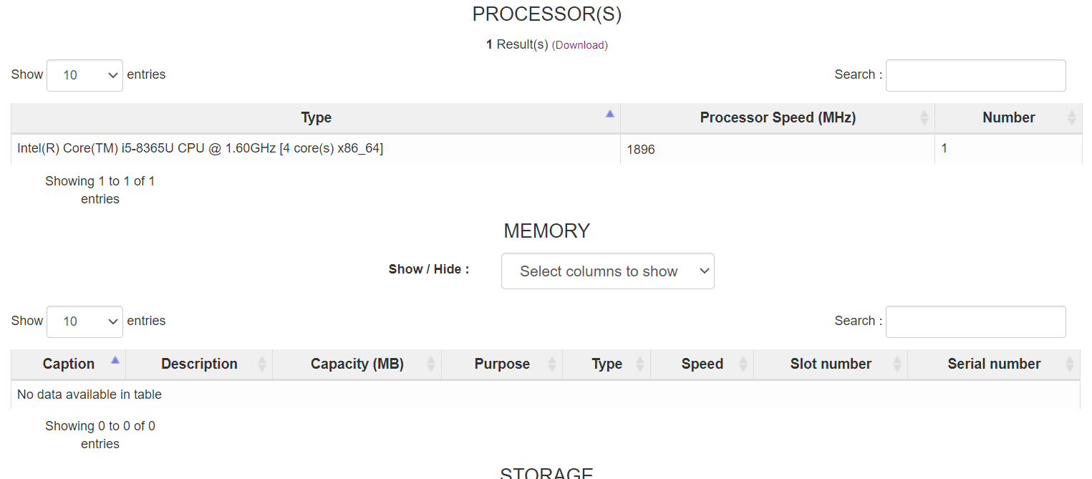Sort processors by Number column

click(x=1008, y=117)
